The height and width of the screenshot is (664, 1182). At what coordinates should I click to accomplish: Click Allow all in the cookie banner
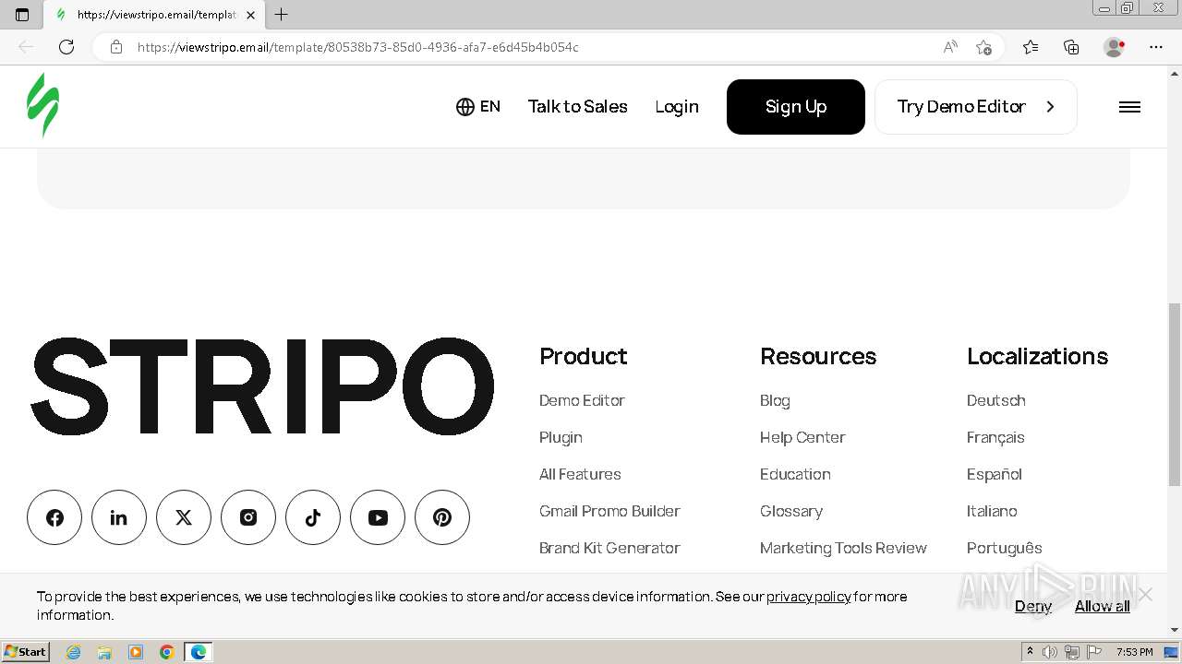click(x=1103, y=606)
